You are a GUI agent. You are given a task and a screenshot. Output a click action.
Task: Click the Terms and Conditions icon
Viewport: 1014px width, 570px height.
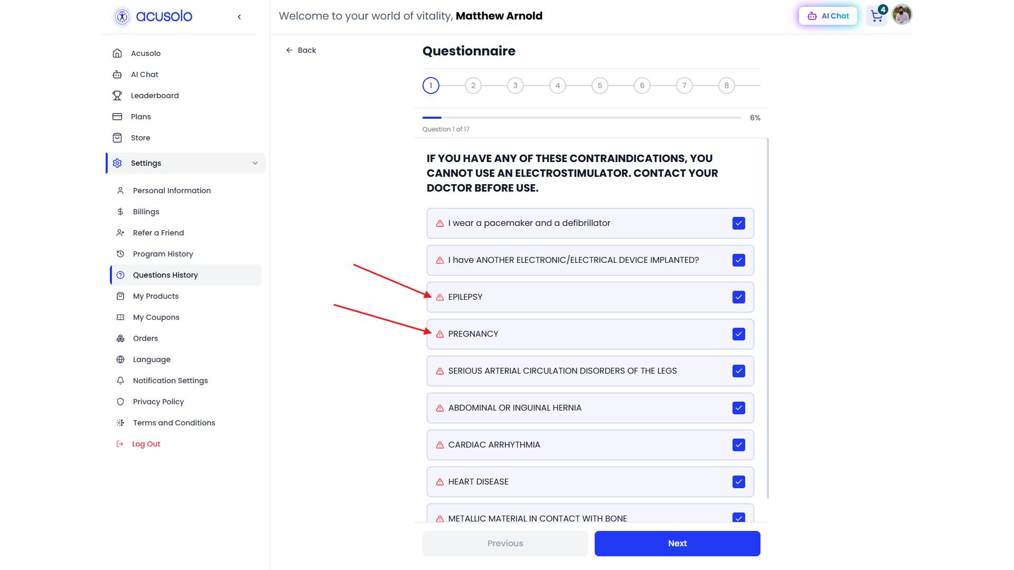click(120, 423)
